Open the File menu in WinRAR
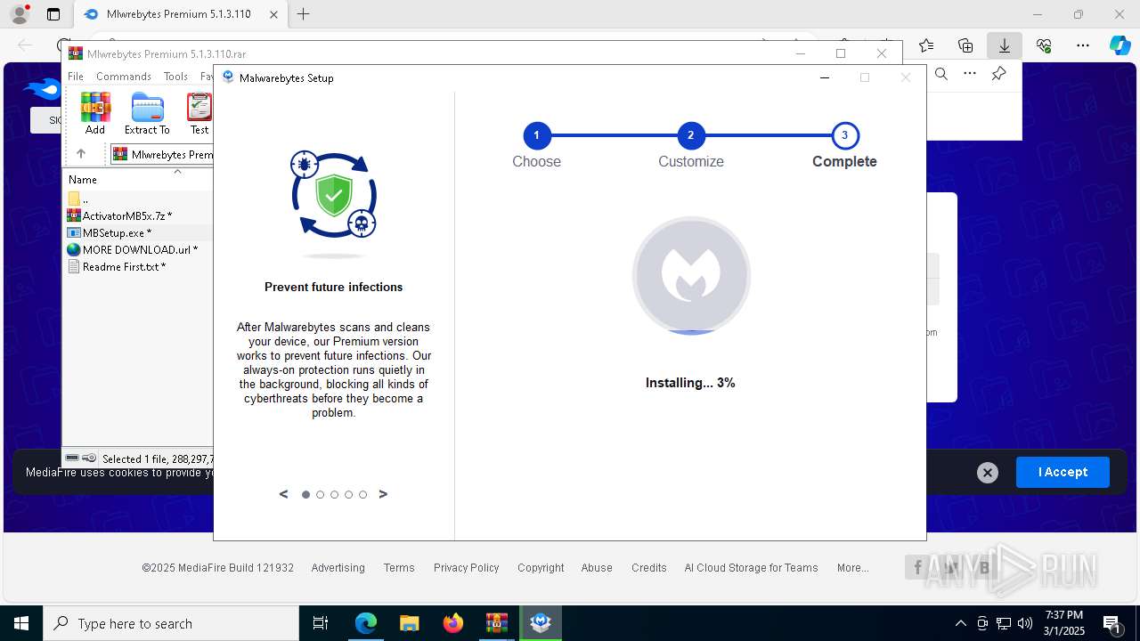Viewport: 1140px width, 641px height. 76,77
